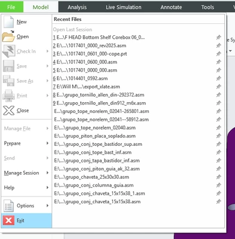This screenshot has width=235, height=239.
Task: Switch to the Tools tab
Action: point(207,7)
